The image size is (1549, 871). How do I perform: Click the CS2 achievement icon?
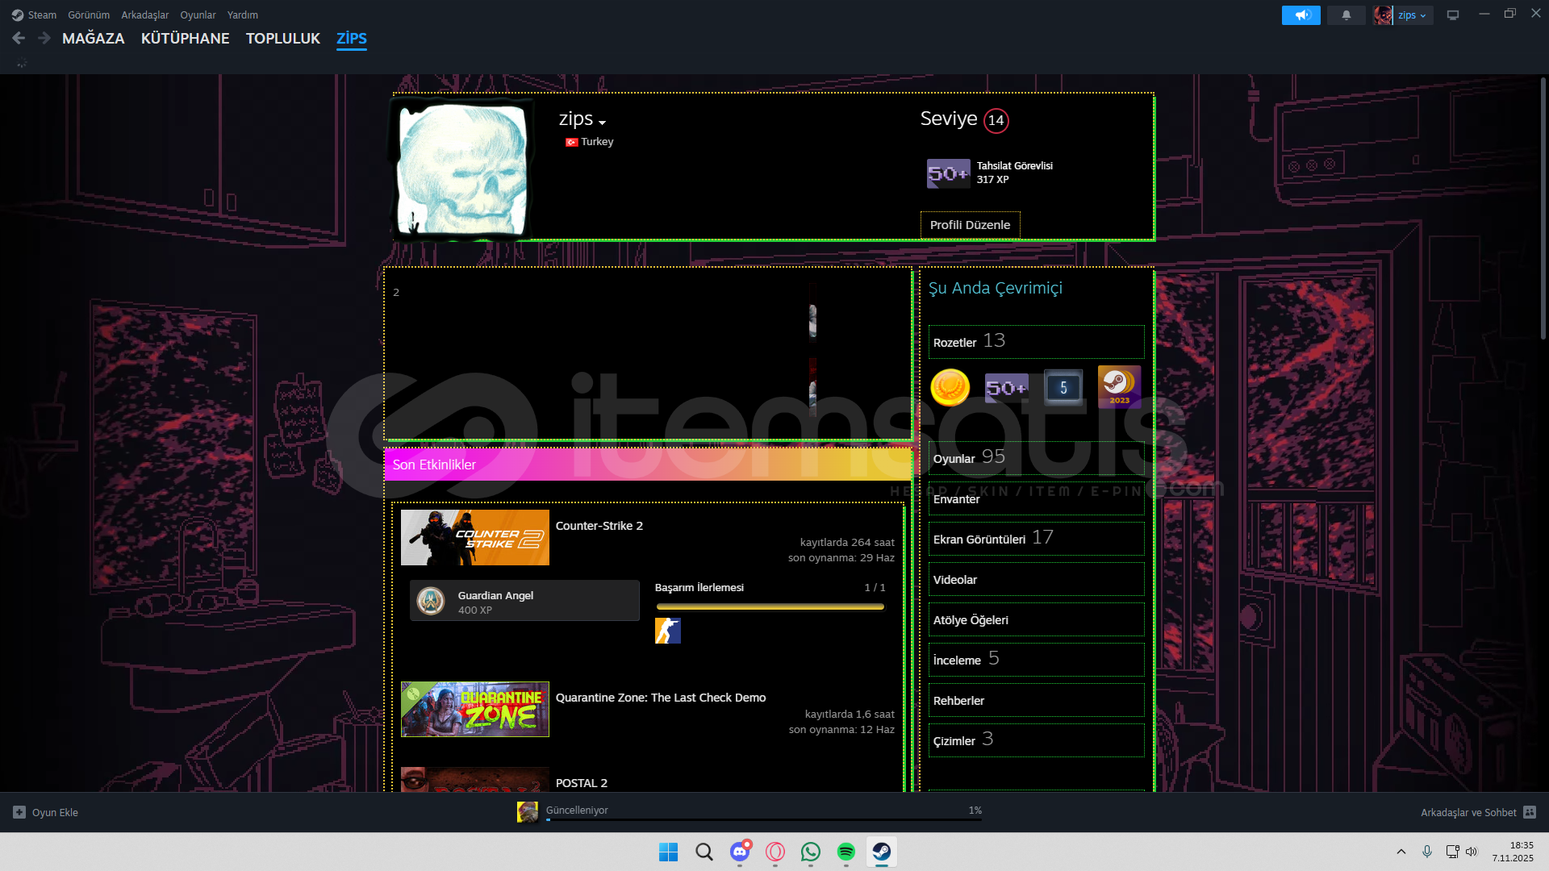coord(667,631)
